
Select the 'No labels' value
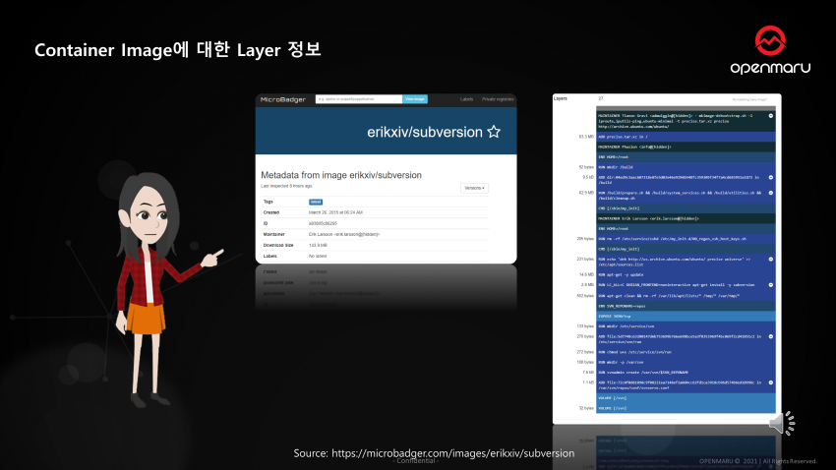(318, 257)
